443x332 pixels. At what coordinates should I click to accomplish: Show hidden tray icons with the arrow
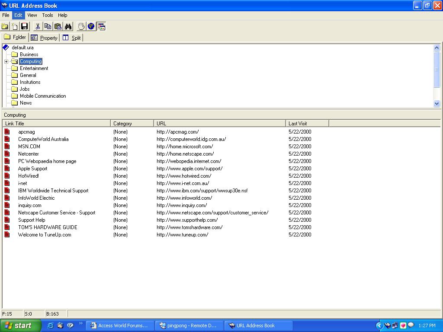[x=379, y=326]
